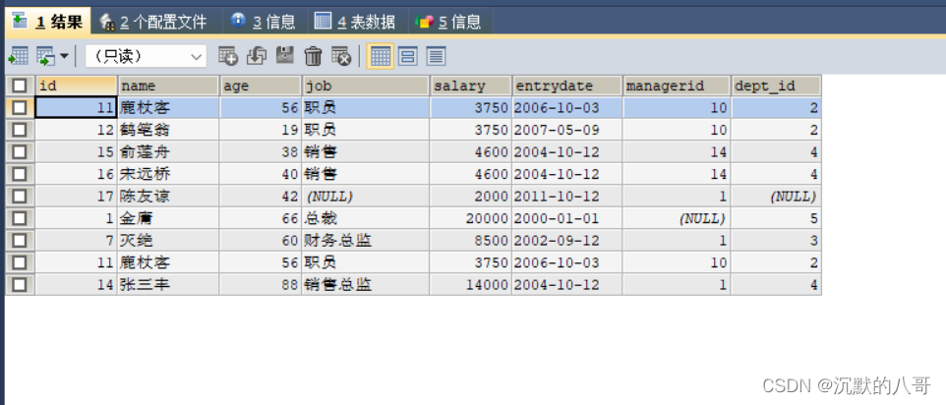Select the name cell 鹤笔翁
Viewport: 946px width, 405px height.
[168, 130]
